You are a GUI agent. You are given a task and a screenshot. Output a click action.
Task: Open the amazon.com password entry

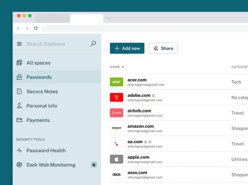179,128
